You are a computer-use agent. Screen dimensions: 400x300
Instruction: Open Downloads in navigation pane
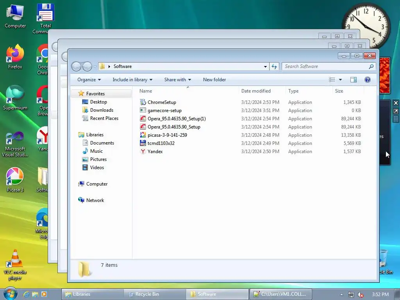coord(102,110)
